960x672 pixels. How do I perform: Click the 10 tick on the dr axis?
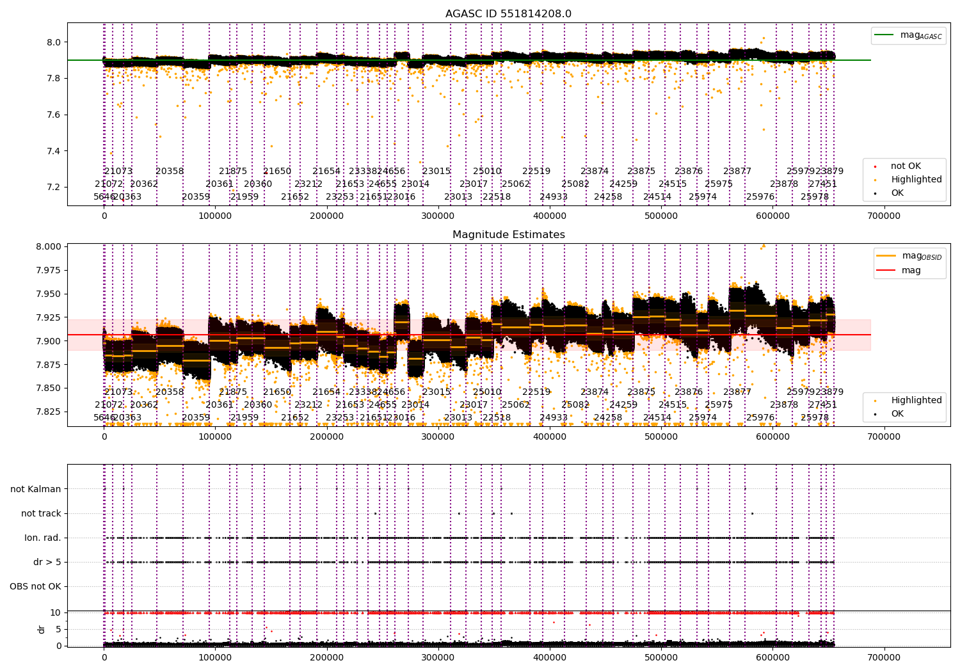pyautogui.click(x=56, y=613)
